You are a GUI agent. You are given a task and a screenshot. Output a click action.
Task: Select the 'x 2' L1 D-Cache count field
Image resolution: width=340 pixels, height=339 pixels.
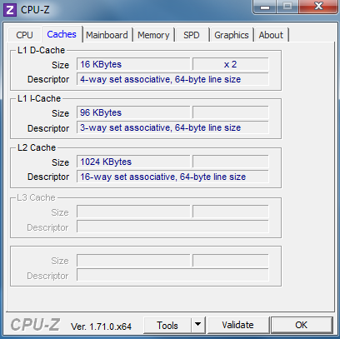pyautogui.click(x=231, y=64)
